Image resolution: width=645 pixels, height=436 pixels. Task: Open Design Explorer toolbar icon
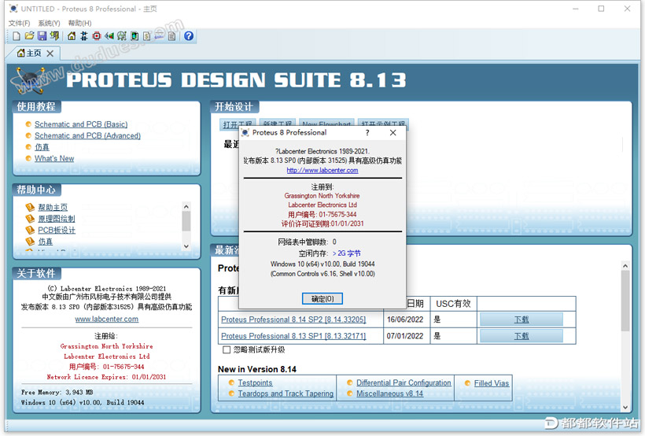(135, 36)
